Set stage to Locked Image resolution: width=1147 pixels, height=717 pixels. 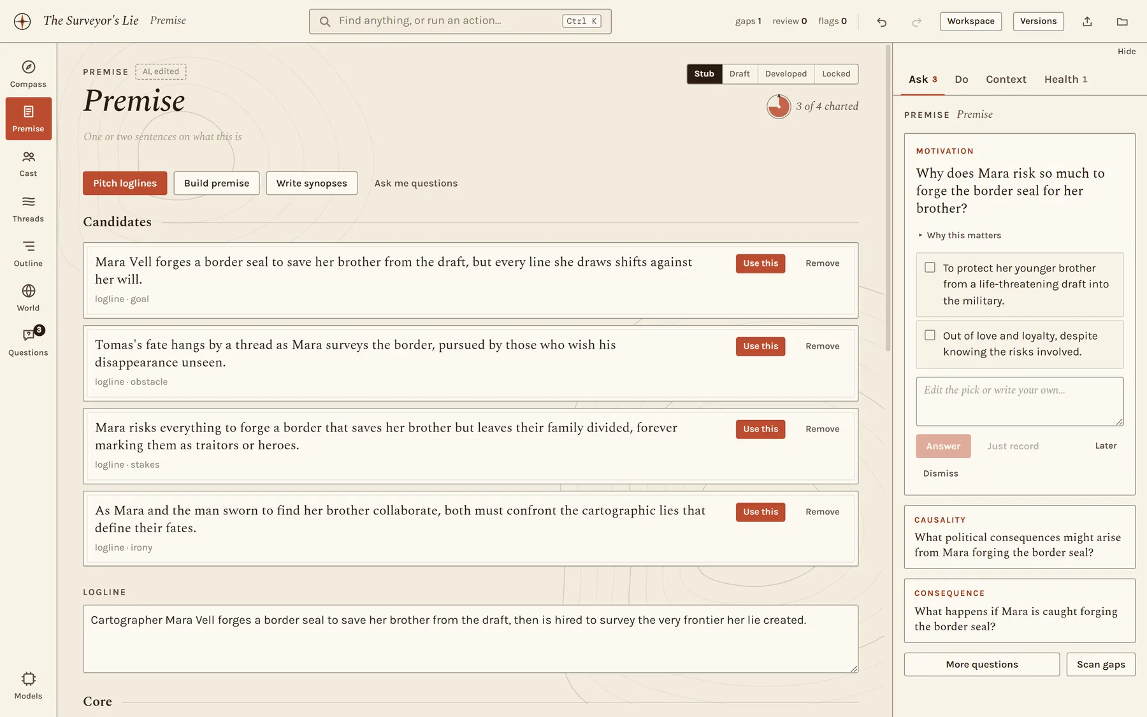coord(836,74)
